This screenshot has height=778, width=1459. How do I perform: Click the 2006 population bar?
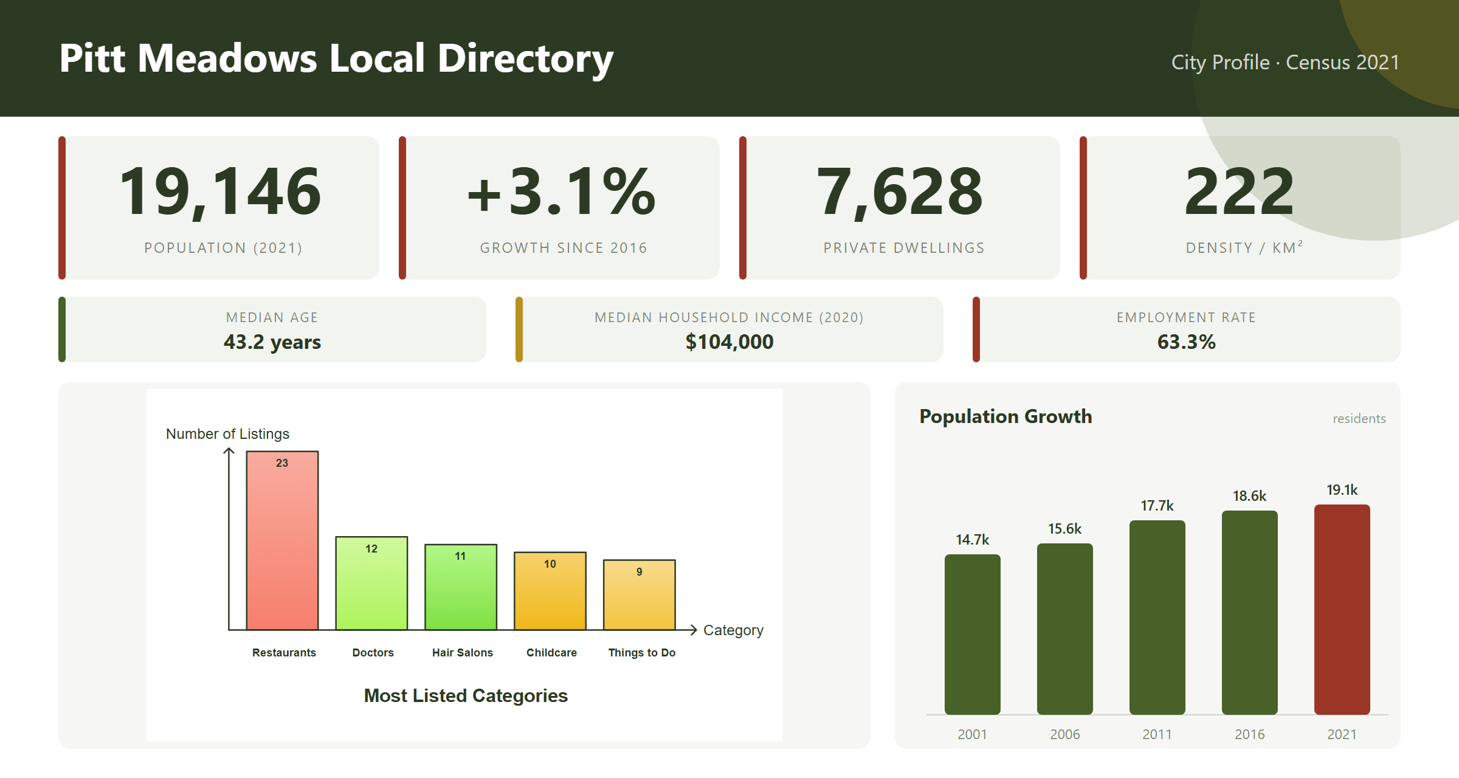(x=1064, y=629)
